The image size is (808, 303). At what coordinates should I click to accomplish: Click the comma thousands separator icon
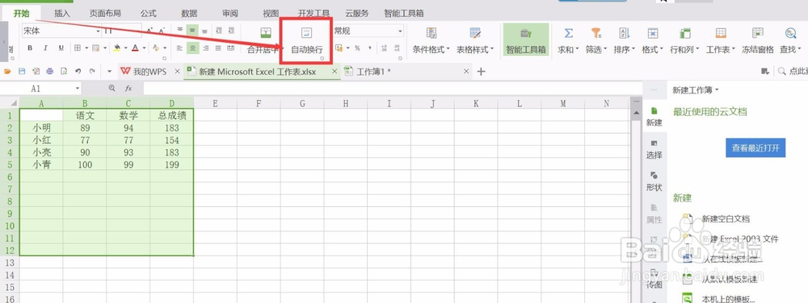(370, 48)
